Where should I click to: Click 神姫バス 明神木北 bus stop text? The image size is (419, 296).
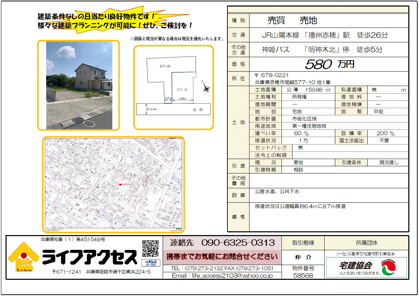pos(322,50)
